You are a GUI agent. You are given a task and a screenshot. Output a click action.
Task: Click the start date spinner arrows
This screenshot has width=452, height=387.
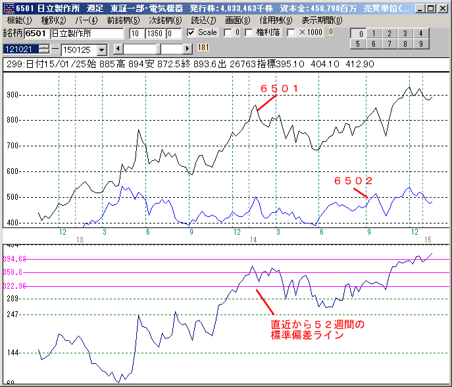(44, 49)
